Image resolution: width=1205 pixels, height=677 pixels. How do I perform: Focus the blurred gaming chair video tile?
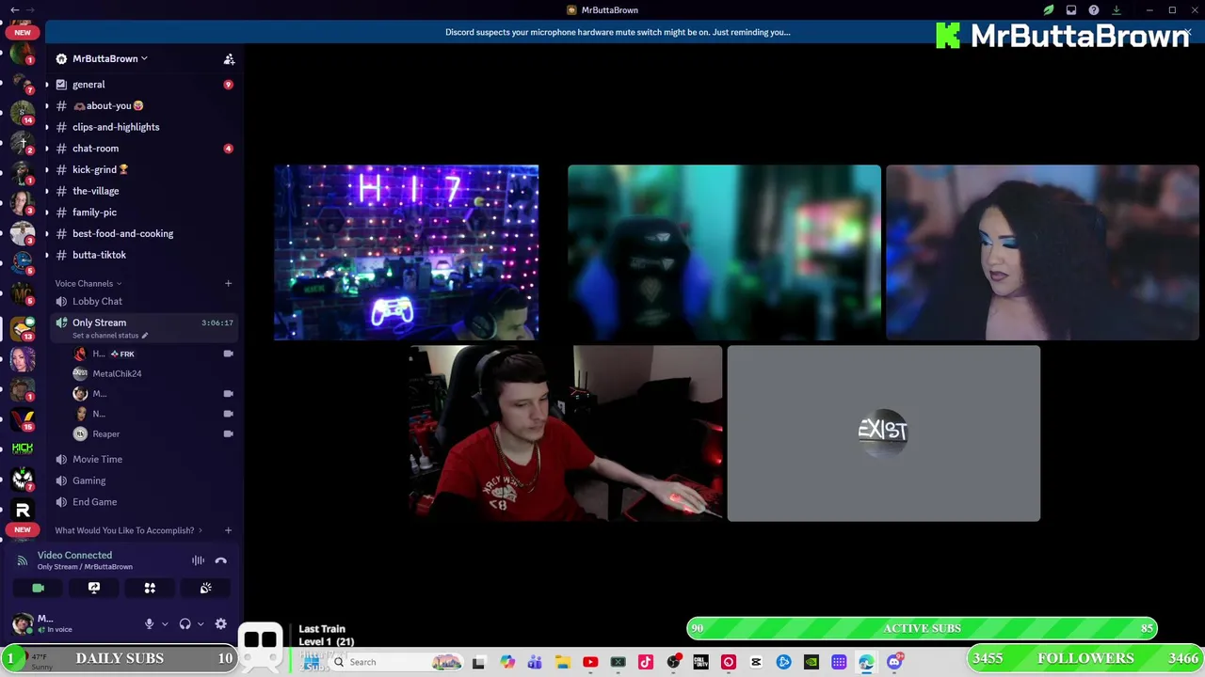[724, 253]
